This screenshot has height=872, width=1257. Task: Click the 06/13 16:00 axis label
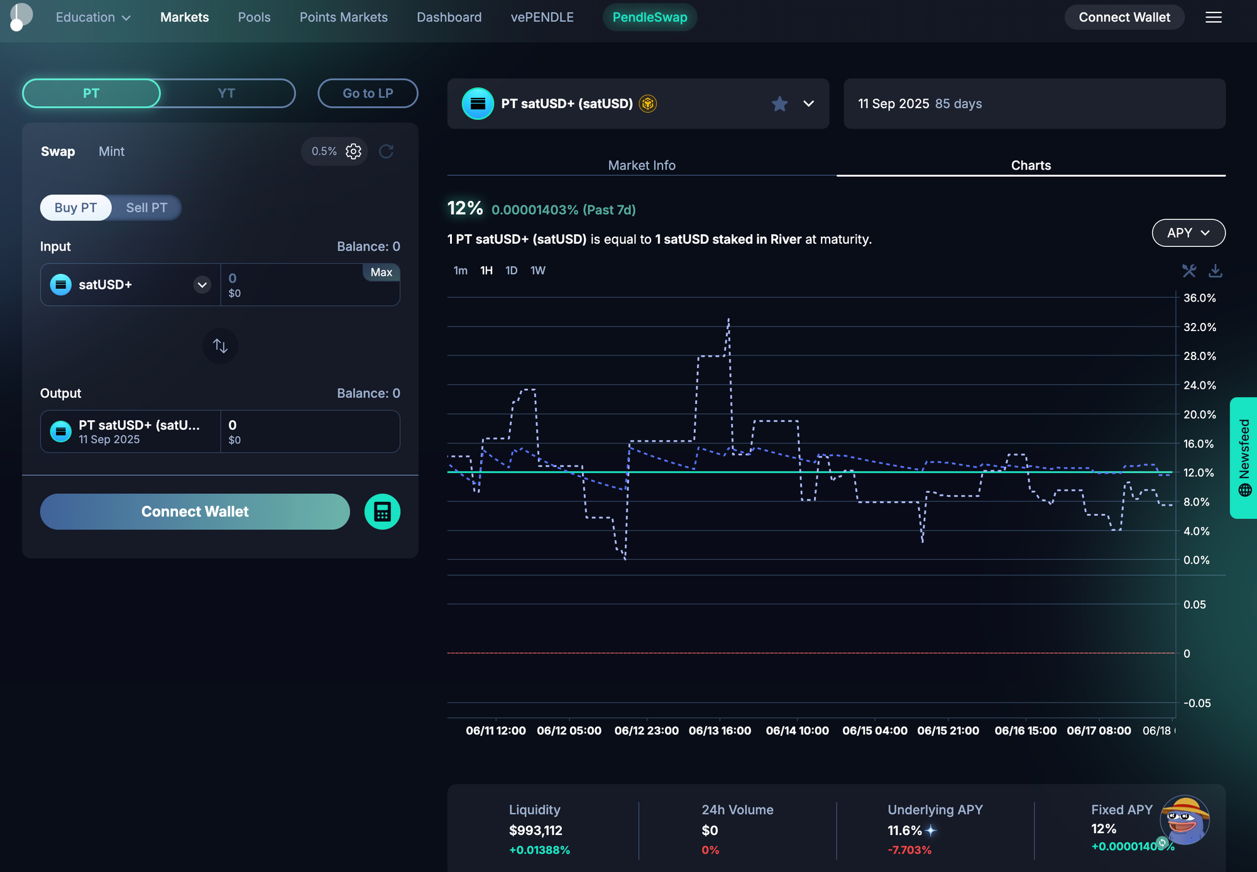[720, 731]
